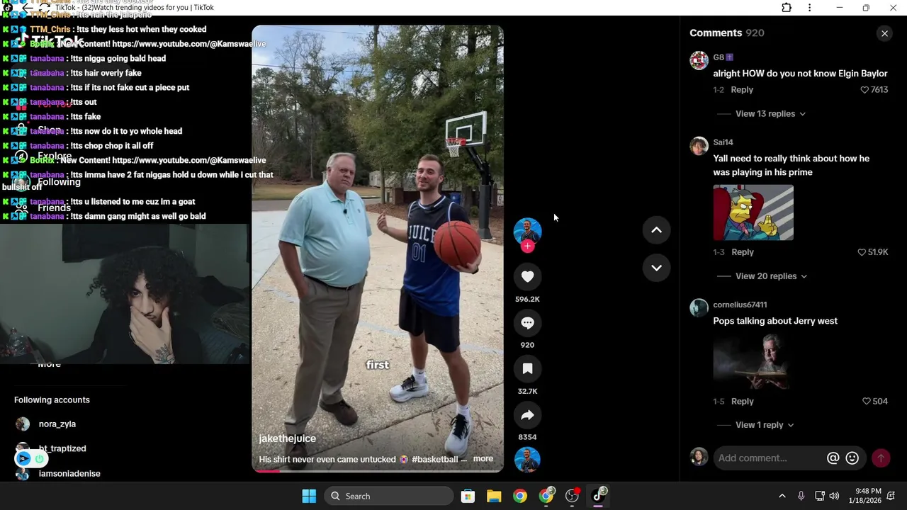Click the #basketball hashtag in caption
The width and height of the screenshot is (907, 510).
[x=434, y=460]
